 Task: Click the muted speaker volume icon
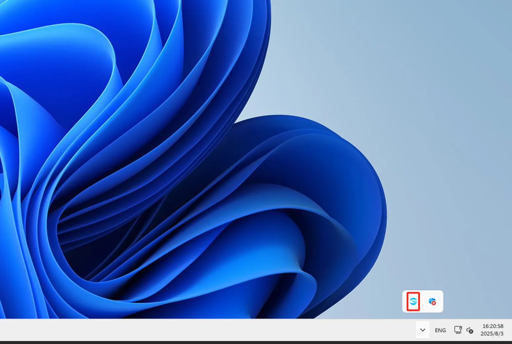pos(469,330)
